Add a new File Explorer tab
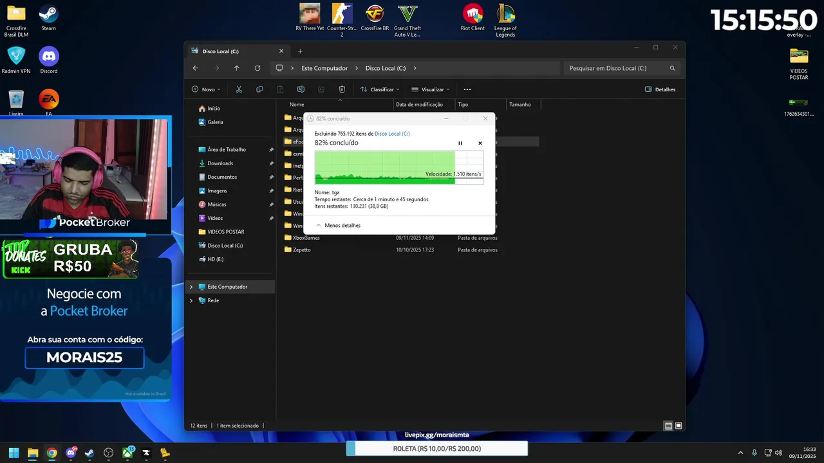Viewport: 824px width, 463px height. pos(300,51)
